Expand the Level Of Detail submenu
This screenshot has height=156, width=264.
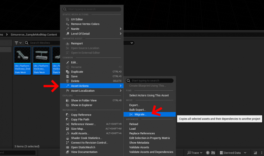(120, 33)
